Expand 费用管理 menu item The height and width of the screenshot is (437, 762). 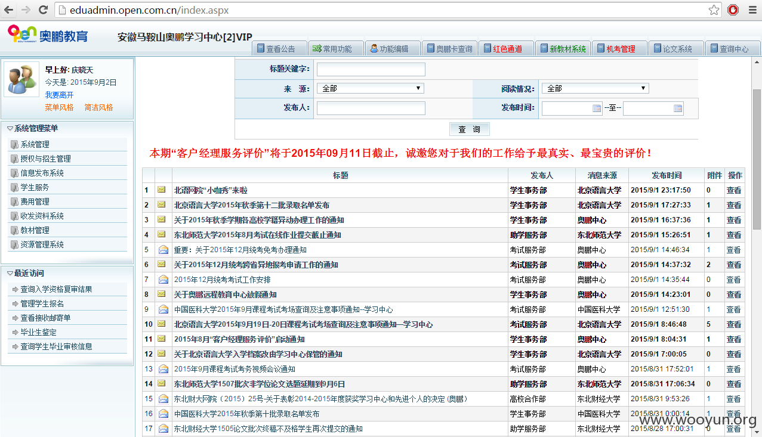pos(67,202)
